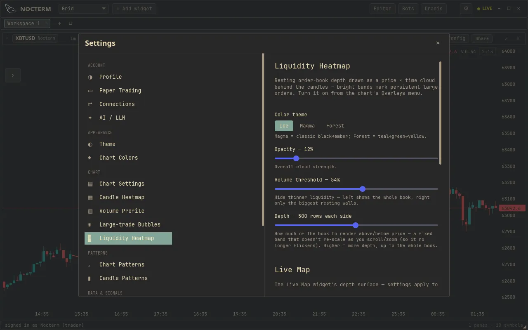Open Profile settings via its icon
The image size is (528, 330).
tap(90, 77)
